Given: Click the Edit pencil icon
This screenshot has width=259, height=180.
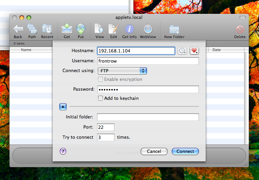Looking at the screenshot, I should pyautogui.click(x=114, y=29).
